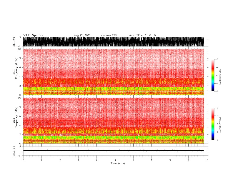
Task: Click the "4" kHz tick of ch.2 spectrogram
Action: (x=21, y=125)
